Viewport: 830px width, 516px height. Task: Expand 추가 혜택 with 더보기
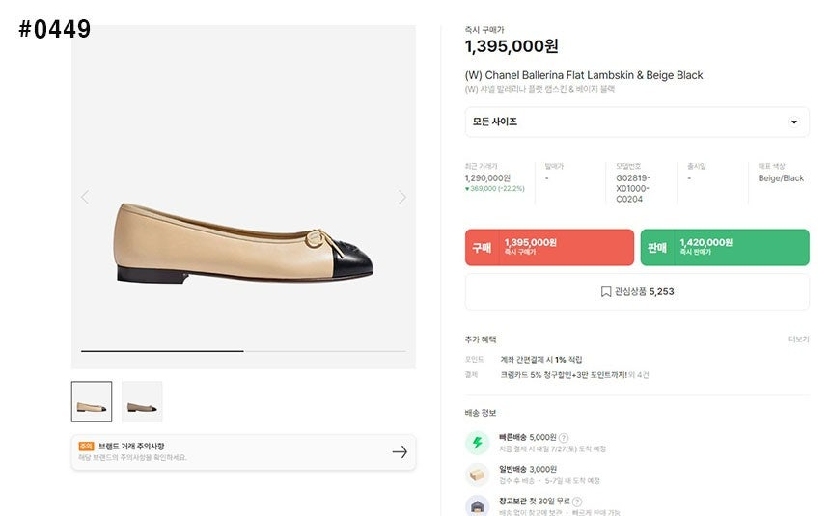pos(799,339)
